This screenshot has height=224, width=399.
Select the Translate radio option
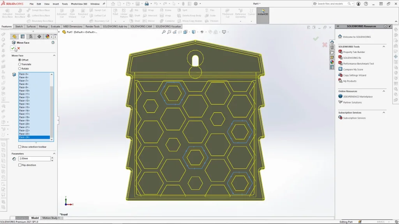(x=20, y=64)
